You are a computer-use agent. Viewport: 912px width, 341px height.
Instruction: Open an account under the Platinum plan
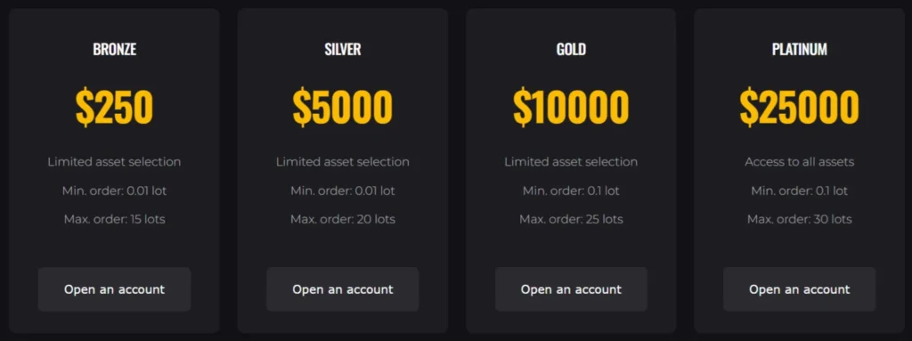coord(799,289)
